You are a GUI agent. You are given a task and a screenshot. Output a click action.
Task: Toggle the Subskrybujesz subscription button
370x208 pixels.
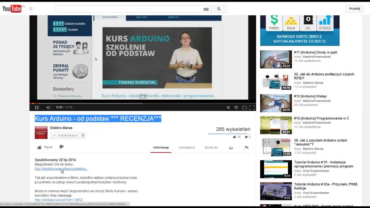[x=65, y=135]
